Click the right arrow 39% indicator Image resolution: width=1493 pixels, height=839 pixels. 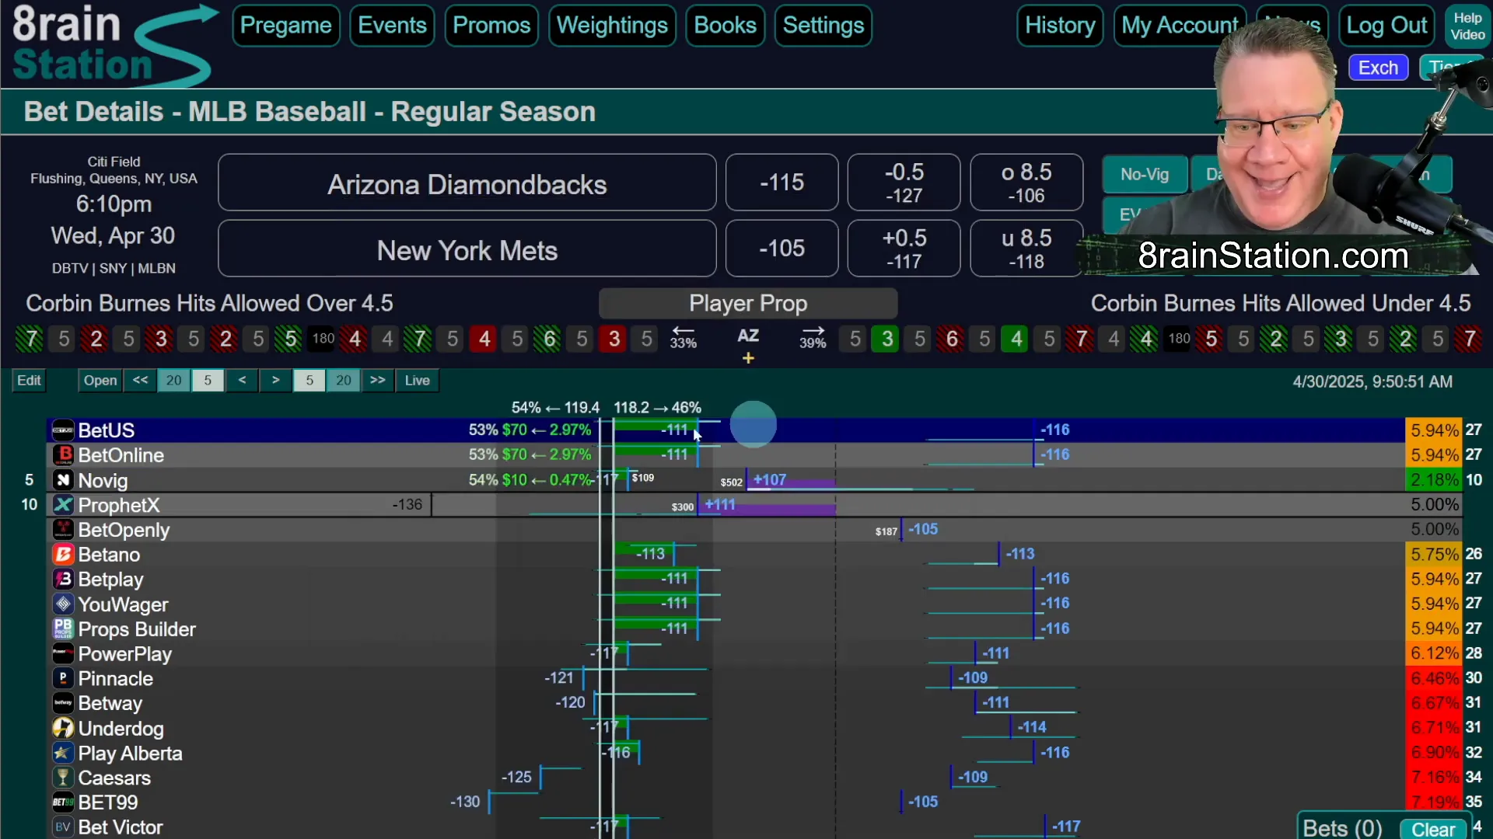pyautogui.click(x=813, y=338)
